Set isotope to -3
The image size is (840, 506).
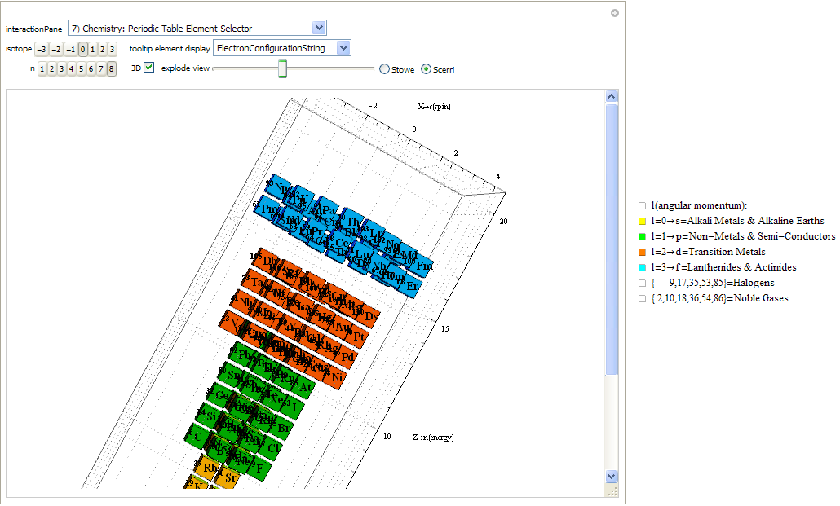42,49
